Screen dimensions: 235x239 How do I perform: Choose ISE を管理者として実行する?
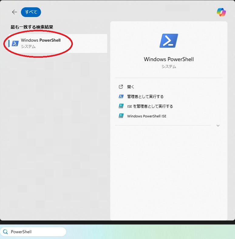(x=150, y=106)
